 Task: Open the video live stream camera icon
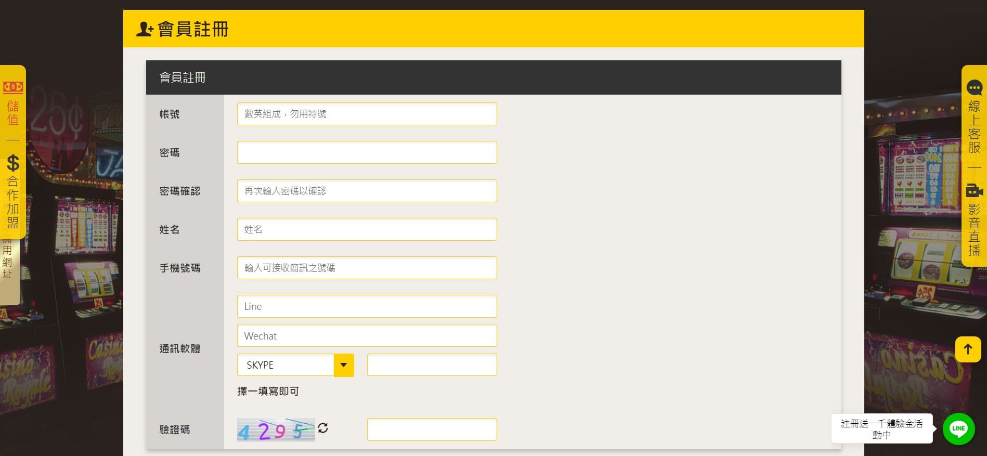point(974,190)
